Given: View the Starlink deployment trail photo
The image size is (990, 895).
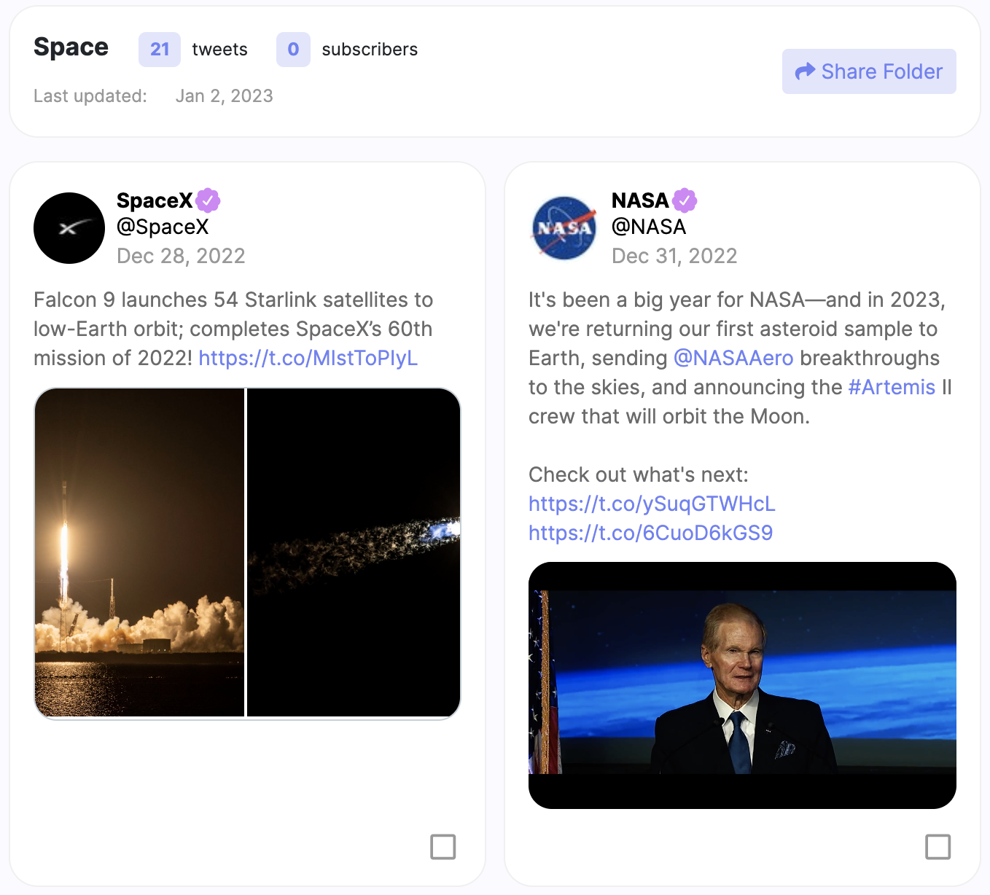Looking at the screenshot, I should tap(354, 552).
